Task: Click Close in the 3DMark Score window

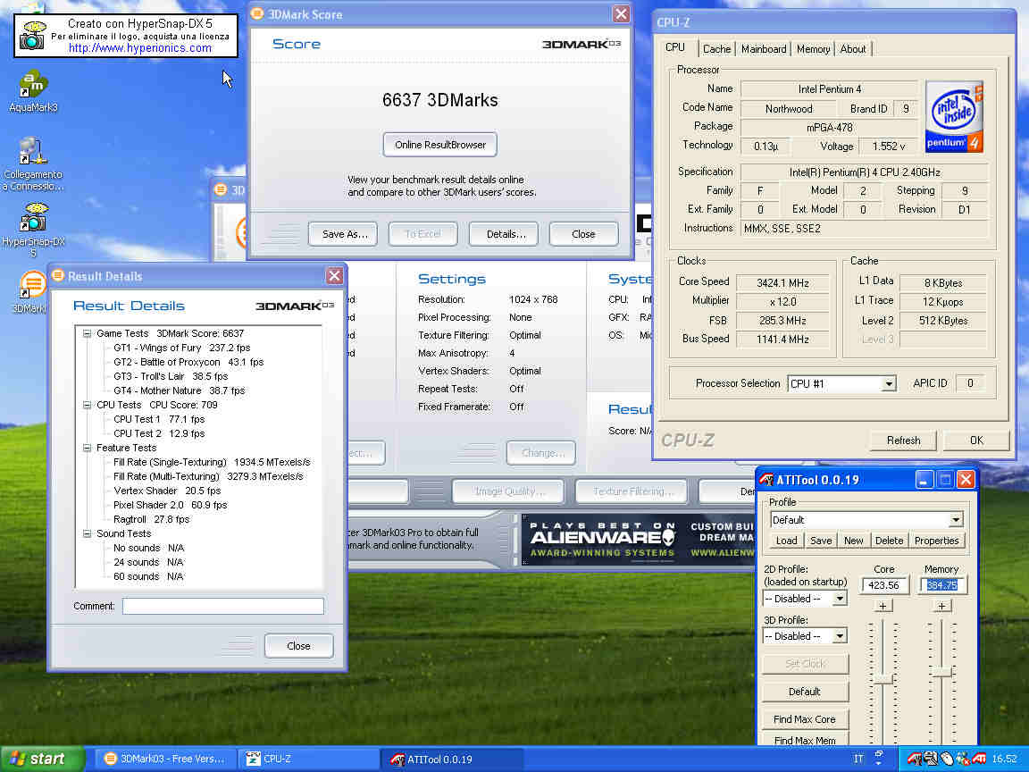Action: pyautogui.click(x=583, y=234)
